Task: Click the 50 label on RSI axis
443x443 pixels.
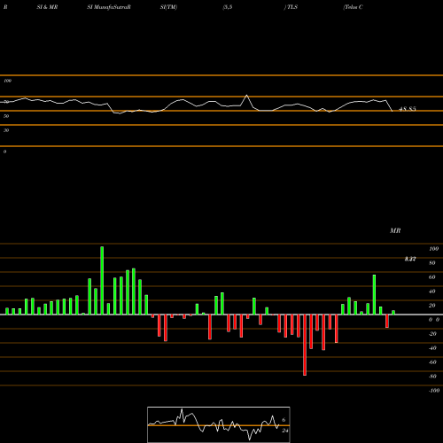Action: tap(6, 116)
